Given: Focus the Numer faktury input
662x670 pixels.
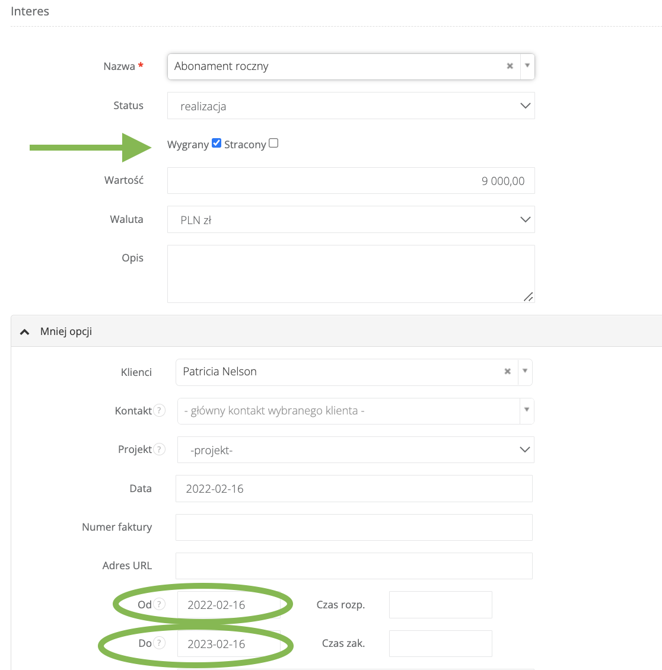Looking at the screenshot, I should (354, 527).
